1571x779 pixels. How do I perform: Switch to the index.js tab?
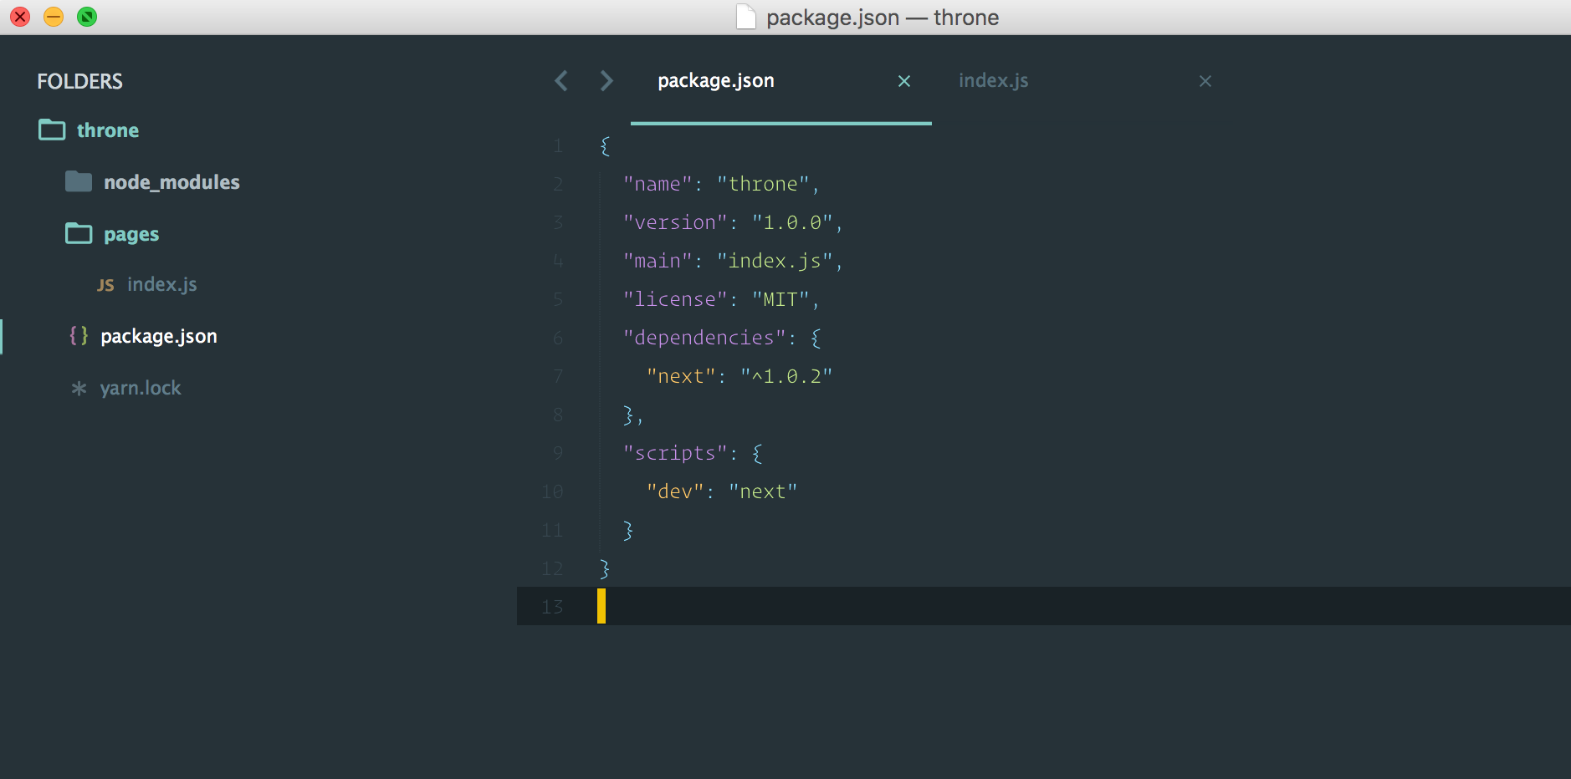(994, 80)
